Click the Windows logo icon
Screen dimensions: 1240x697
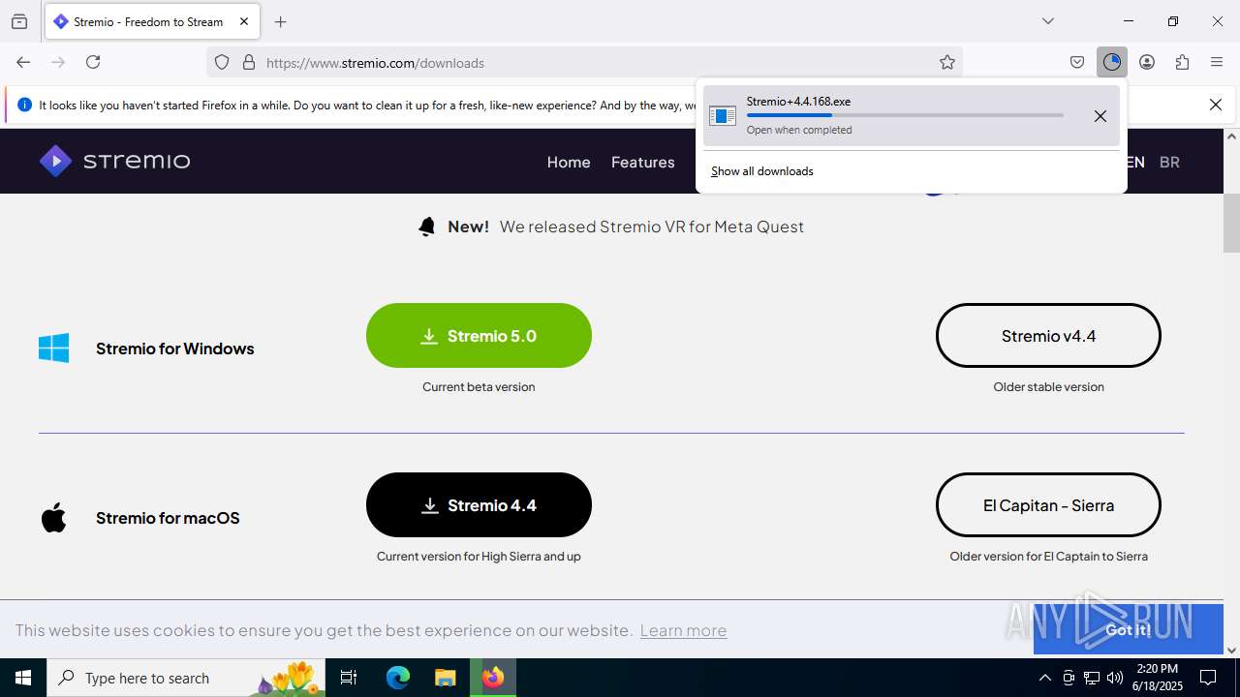point(54,348)
